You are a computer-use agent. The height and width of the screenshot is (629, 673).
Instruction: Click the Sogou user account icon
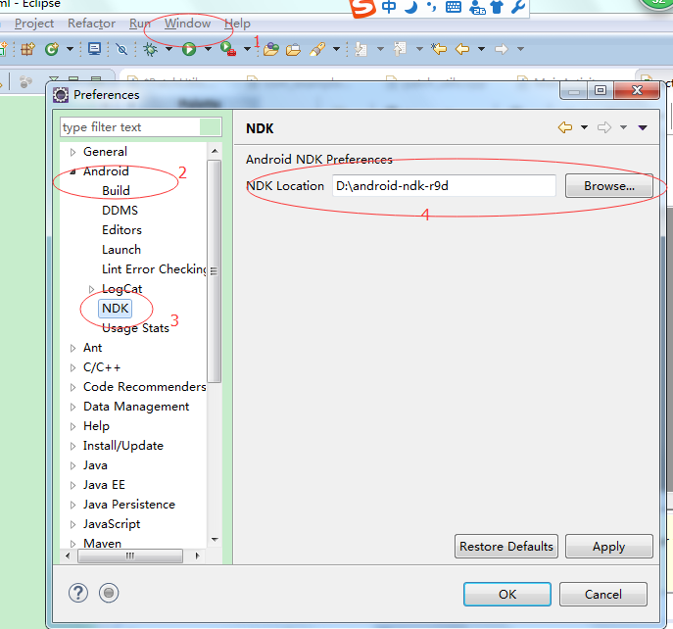click(x=476, y=7)
